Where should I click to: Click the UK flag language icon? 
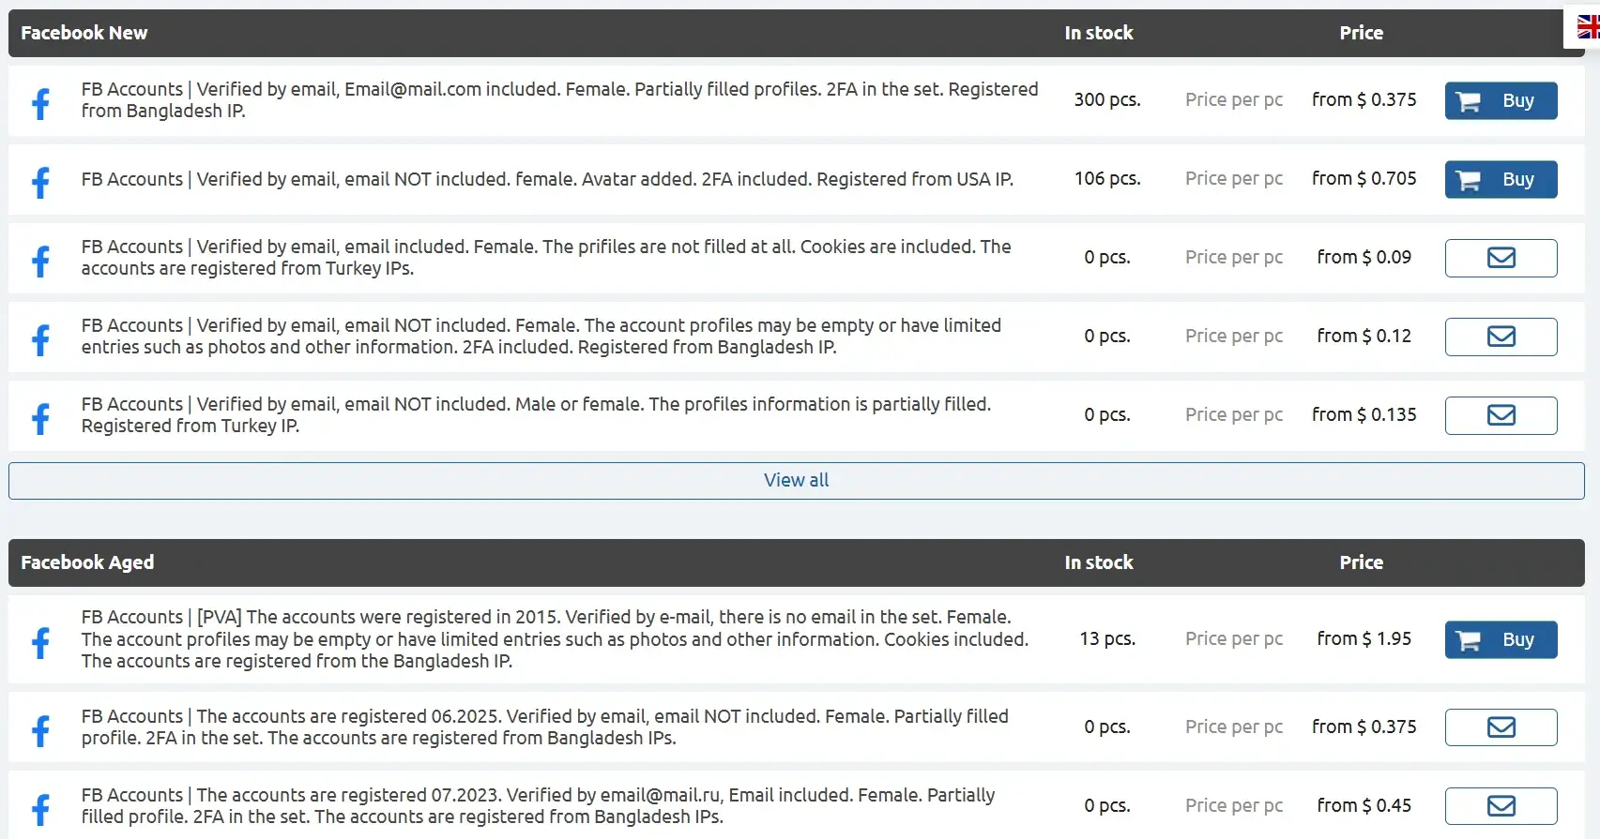tap(1588, 27)
